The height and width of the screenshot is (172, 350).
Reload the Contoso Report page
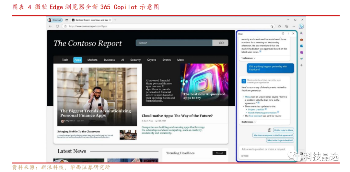[x=57, y=26]
